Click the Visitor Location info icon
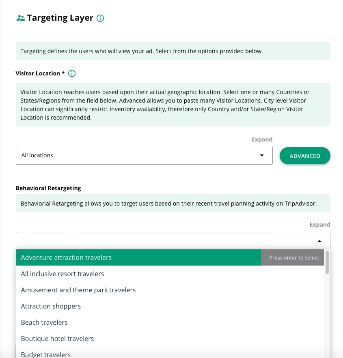The image size is (343, 358). point(72,73)
